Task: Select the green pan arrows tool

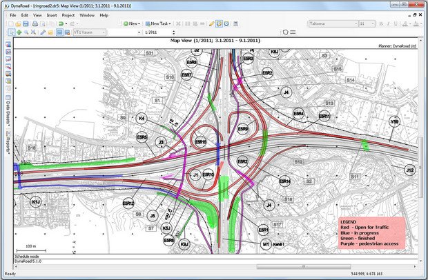Action: click(19, 32)
